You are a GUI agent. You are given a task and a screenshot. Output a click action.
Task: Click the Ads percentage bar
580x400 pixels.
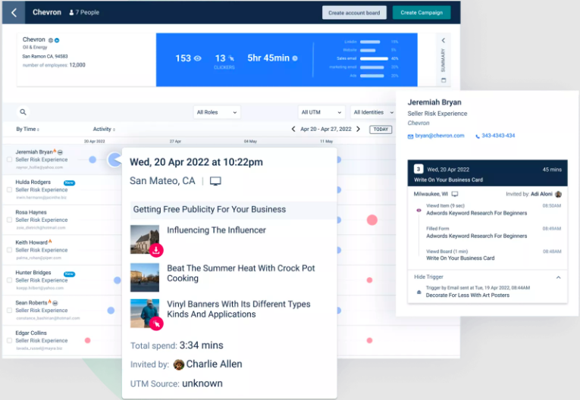pos(372,76)
